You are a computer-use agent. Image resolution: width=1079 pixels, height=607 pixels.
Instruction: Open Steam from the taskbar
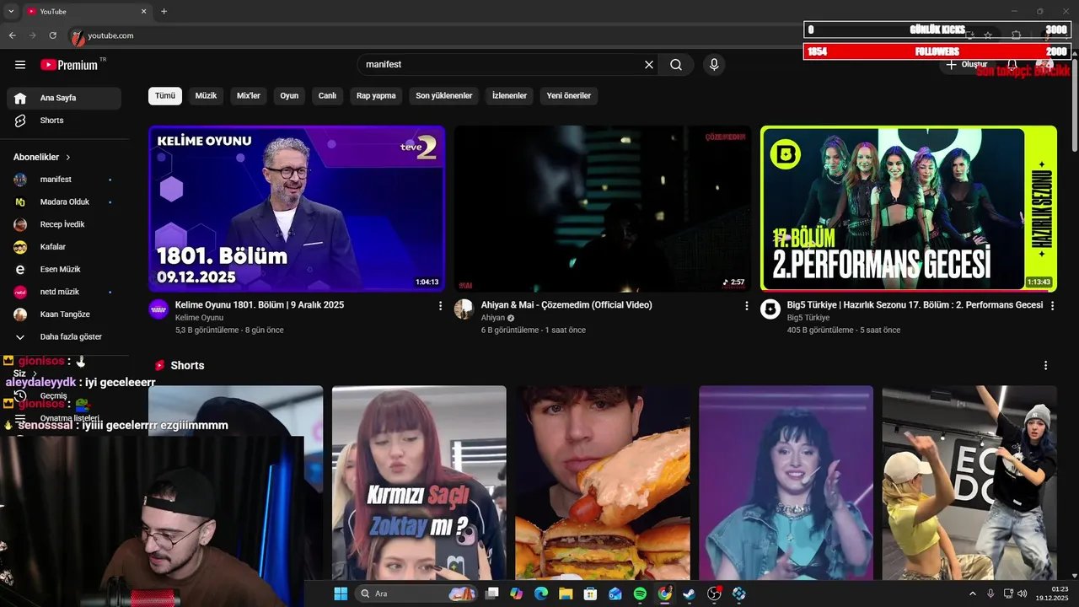tap(690, 594)
